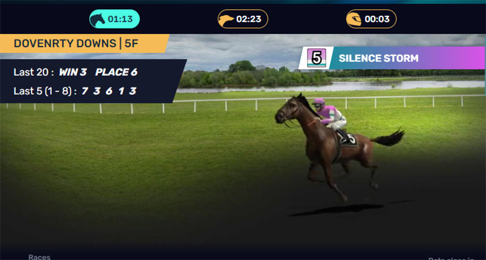The width and height of the screenshot is (486, 260).
Task: Click the horse's black tail
Action: 388,138
